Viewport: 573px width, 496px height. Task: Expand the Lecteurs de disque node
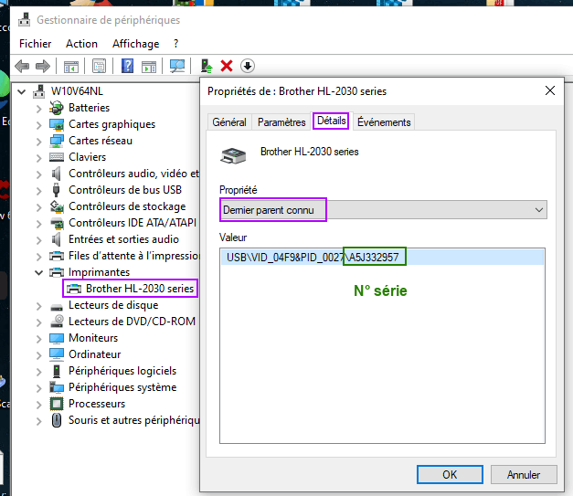pos(38,305)
